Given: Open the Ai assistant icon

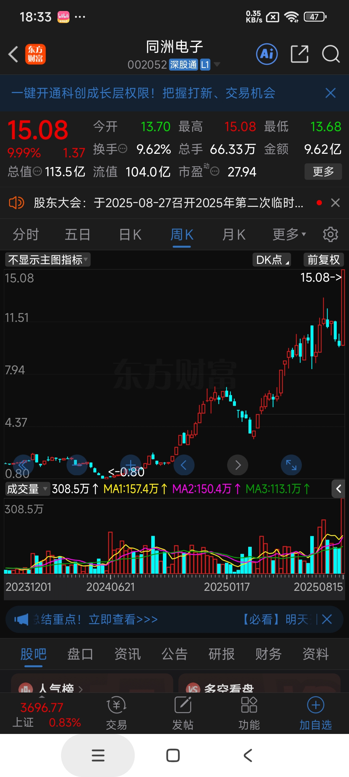Looking at the screenshot, I should 267,54.
